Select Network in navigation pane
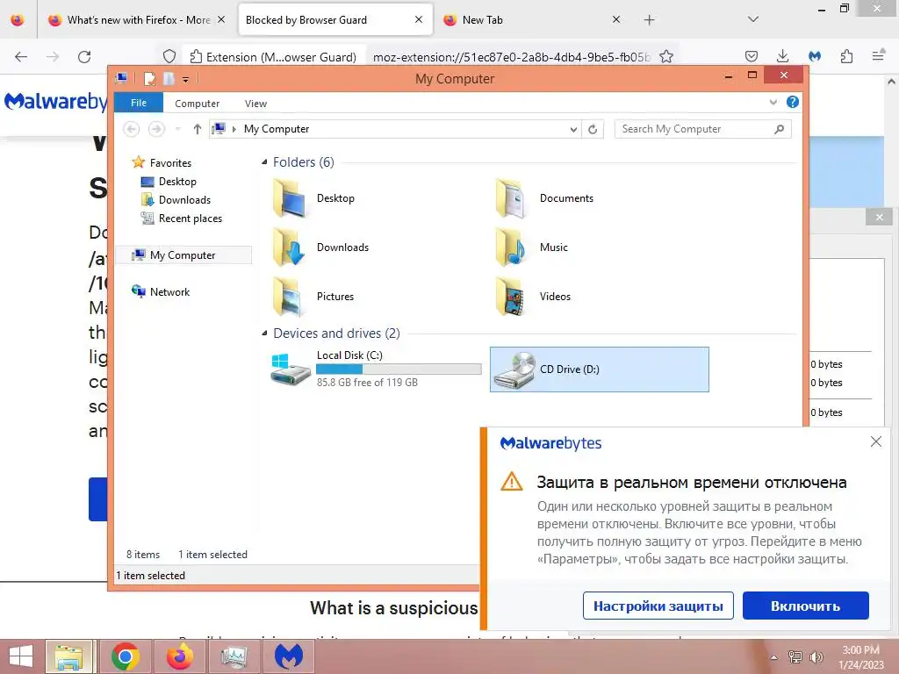Image resolution: width=899 pixels, height=674 pixels. (x=169, y=291)
